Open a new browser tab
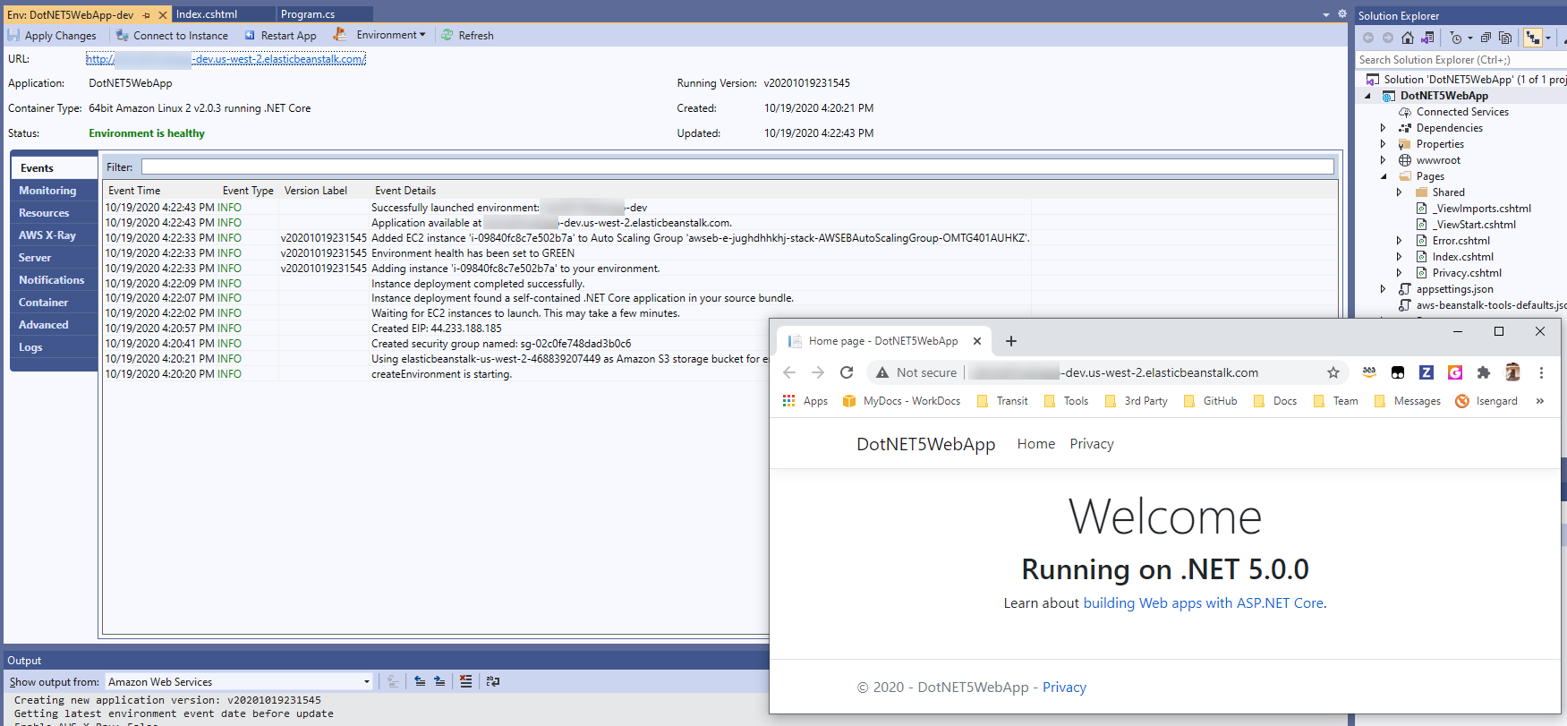 1011,341
